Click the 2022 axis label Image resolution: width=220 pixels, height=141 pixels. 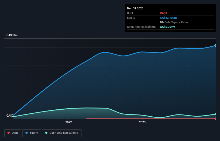[69, 122]
